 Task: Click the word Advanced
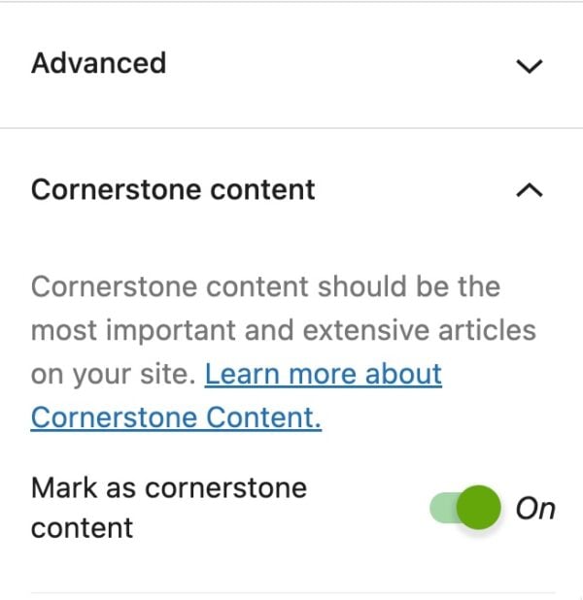98,64
